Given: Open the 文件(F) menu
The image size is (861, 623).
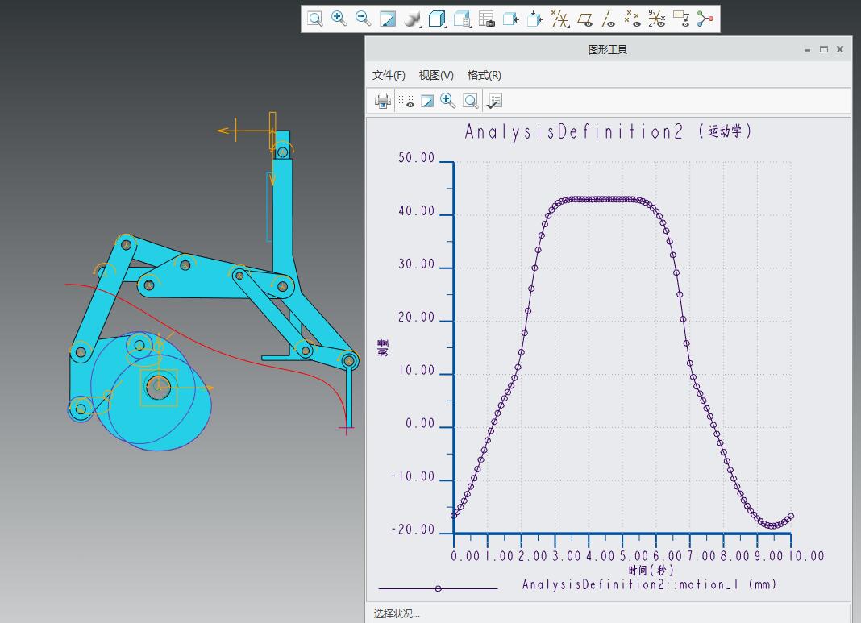Looking at the screenshot, I should tap(389, 75).
